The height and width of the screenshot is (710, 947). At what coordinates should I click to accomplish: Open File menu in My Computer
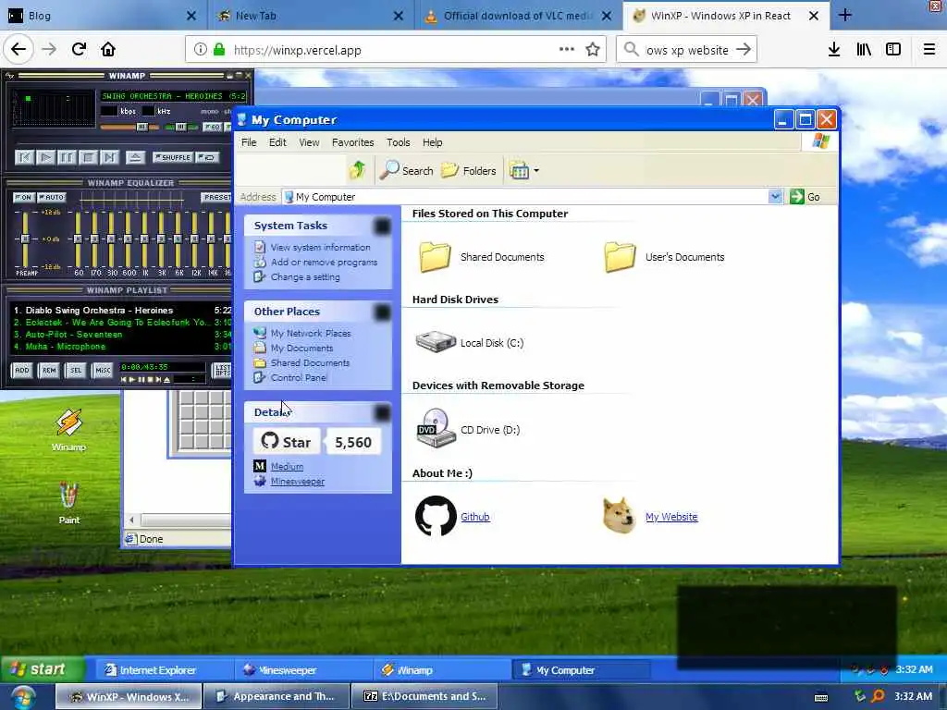point(249,142)
